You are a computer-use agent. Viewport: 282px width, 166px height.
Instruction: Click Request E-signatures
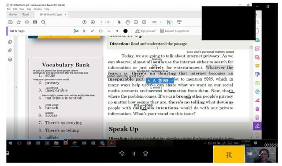(x=174, y=31)
